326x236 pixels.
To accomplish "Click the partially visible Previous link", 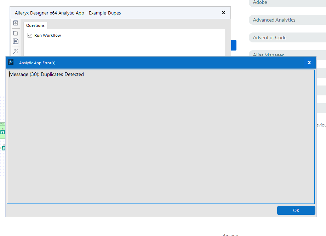I will pos(322,125).
